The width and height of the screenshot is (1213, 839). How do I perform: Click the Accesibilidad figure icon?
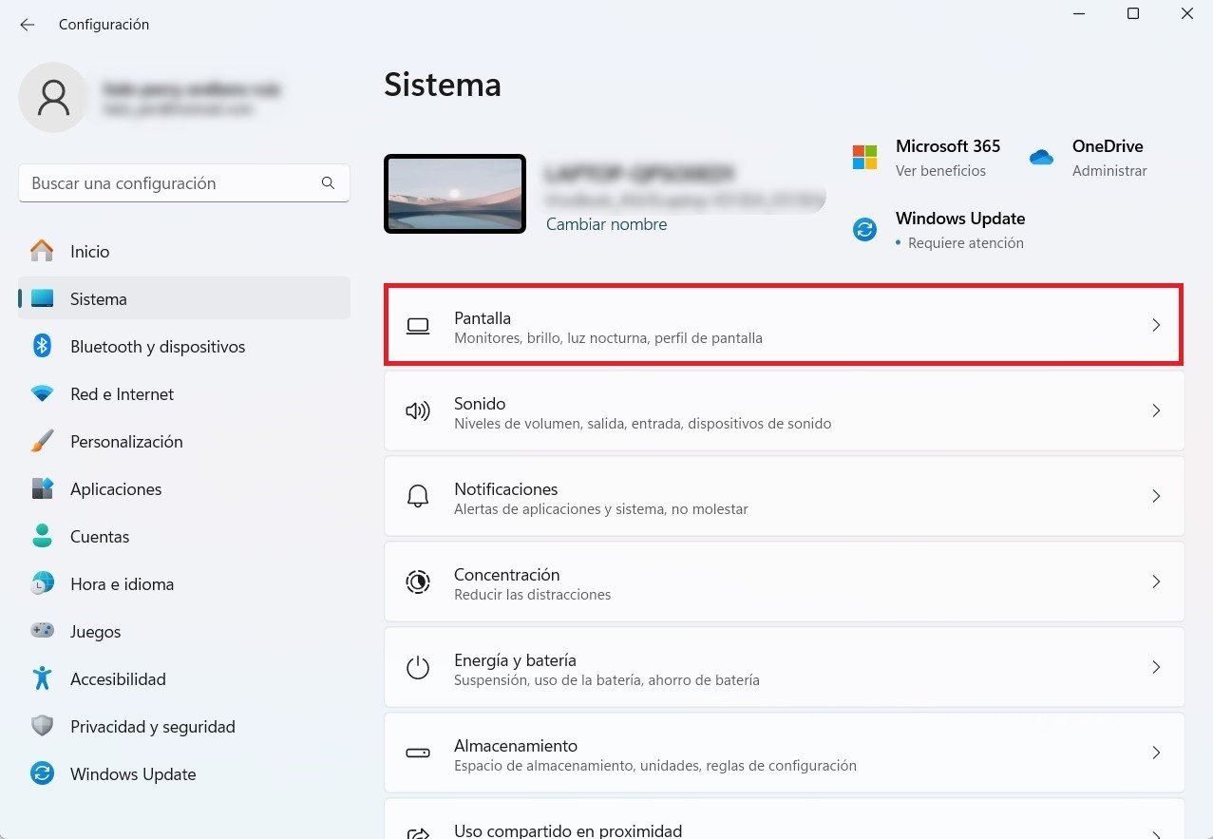click(42, 679)
